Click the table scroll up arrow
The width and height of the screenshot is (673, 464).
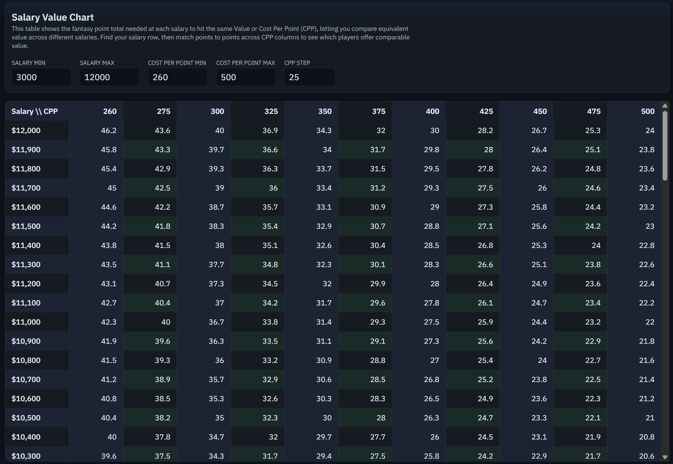click(x=665, y=106)
